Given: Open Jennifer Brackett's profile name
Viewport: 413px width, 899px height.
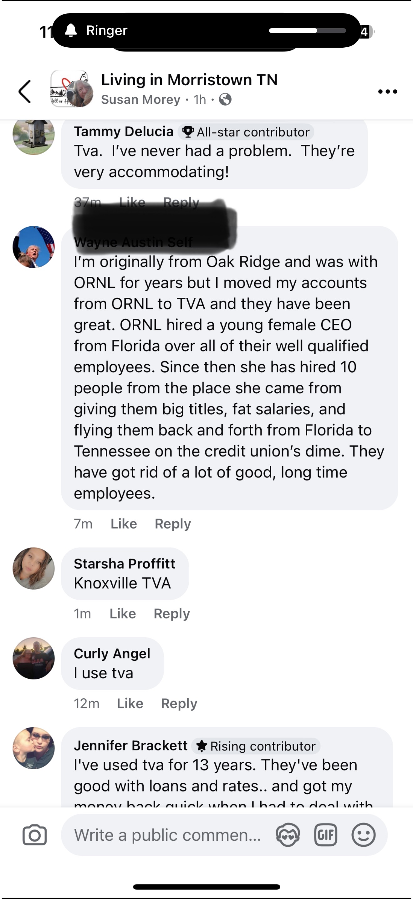Looking at the screenshot, I should point(130,745).
